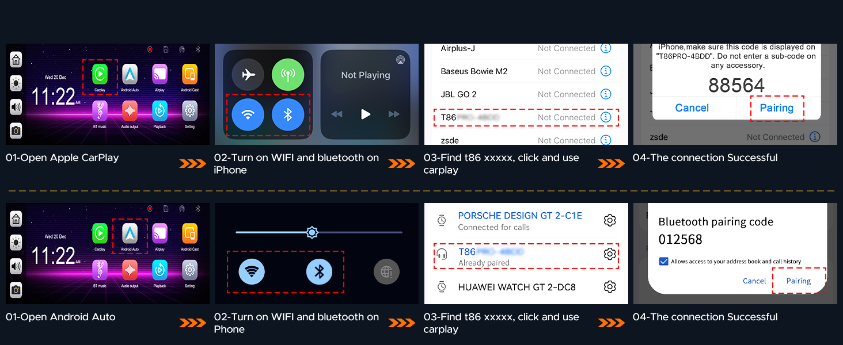Toggle the grey globe data icon on Android
The width and height of the screenshot is (843, 345).
point(386,272)
